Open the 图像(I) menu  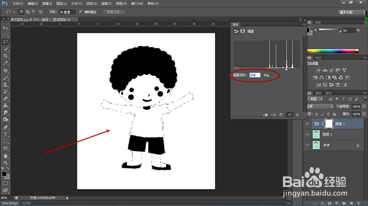[x=47, y=4]
